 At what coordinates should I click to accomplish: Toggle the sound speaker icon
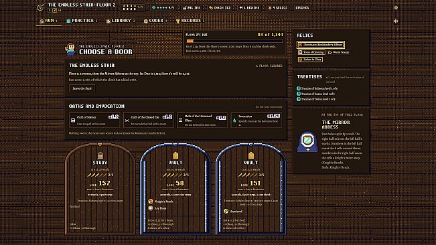pos(396,21)
